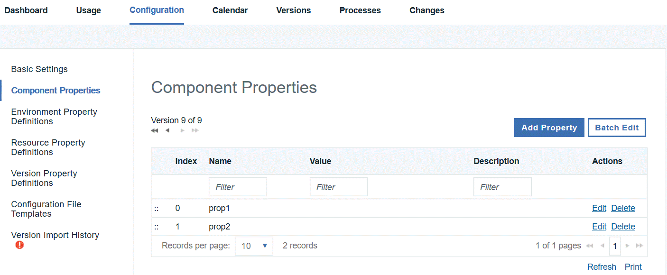Viewport: 667px width, 275px height.
Task: Open the records per page dropdown
Action: [x=254, y=246]
